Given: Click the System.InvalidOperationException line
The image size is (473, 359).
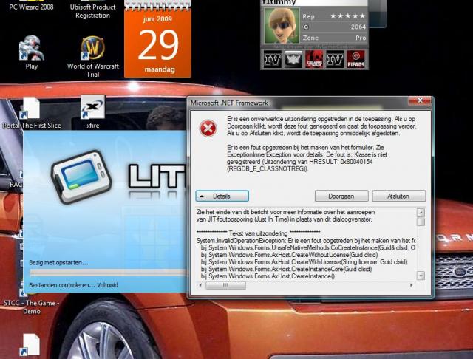Looking at the screenshot, I should [x=306, y=241].
